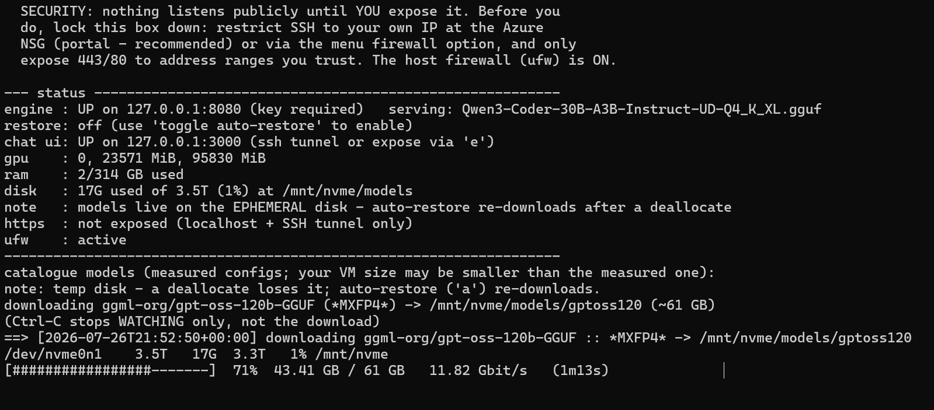Click the '--- status' section header

(45, 93)
